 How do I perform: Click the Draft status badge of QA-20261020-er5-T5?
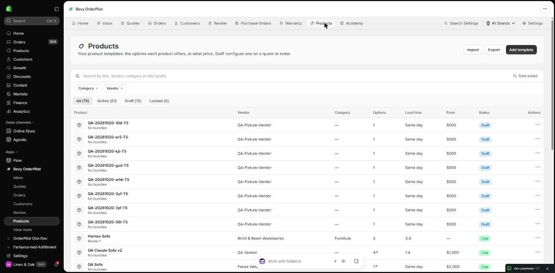click(x=485, y=139)
